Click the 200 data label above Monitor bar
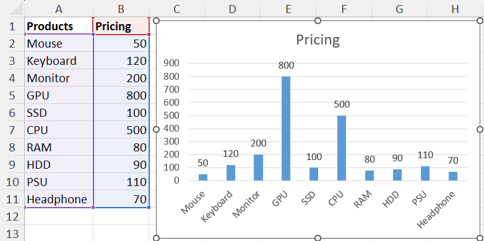The image size is (484, 241). point(258,143)
